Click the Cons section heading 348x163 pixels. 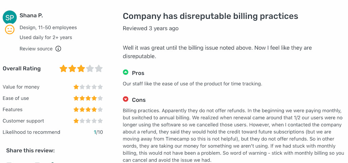pos(139,100)
